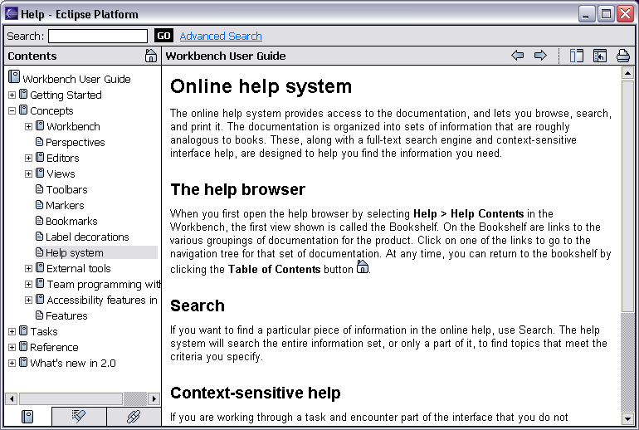The width and height of the screenshot is (639, 430).
Task: Click the Forward arrow in the help toolbar
Action: click(540, 56)
